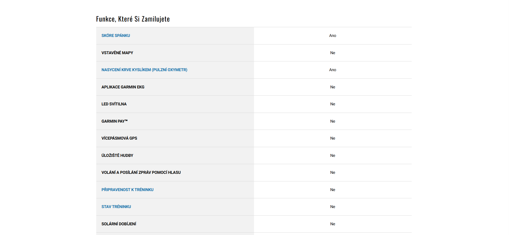Viewport: 509px width, 235px height.
Task: Click the Ne value for Stav tréninku
Action: [333, 207]
